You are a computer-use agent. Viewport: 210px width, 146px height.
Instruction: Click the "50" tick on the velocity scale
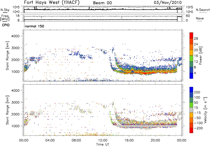[x=196, y=103]
